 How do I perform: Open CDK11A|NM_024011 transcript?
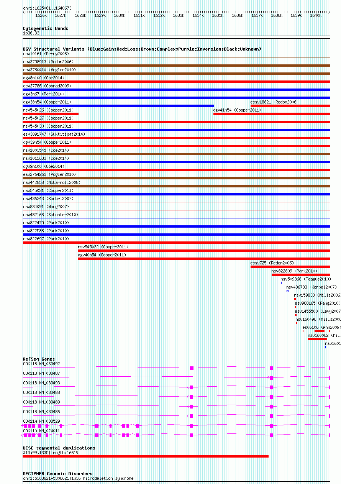pyautogui.click(x=41, y=431)
